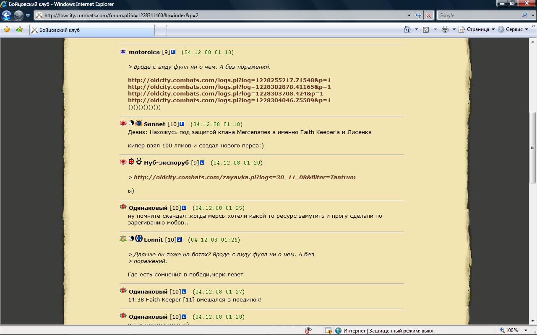Viewport: 537px width, 335px height.
Task: Click blue clan emblem beside Lonnit
Action: pyautogui.click(x=139, y=239)
